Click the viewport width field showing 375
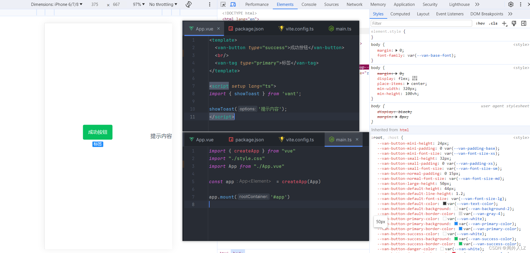Screen dimensions: 530x253 point(95,4)
